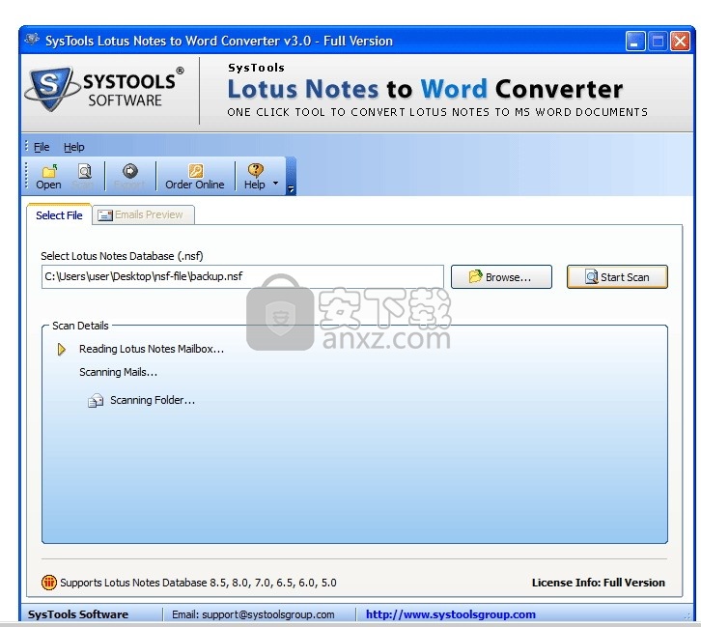Click the Browse... button
Viewport: 701px width, 627px height.
(x=501, y=277)
